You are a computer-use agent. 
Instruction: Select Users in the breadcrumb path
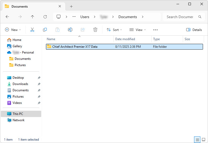[85, 17]
